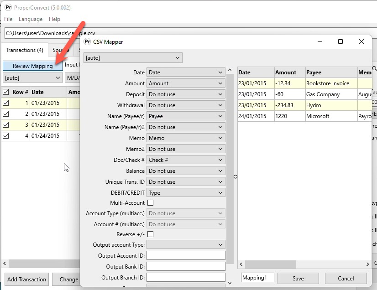377x290 pixels.
Task: Open the DEBIT/CREDIT Type dropdown
Action: 186,192
